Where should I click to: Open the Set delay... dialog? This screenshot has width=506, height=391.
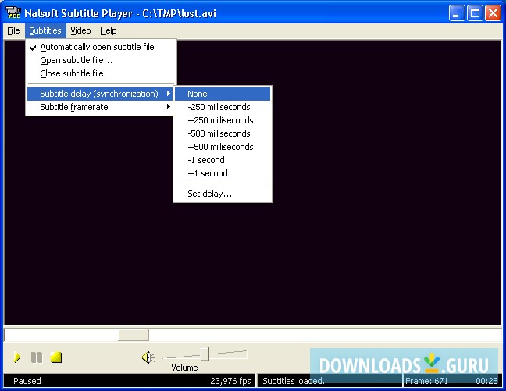pos(223,194)
